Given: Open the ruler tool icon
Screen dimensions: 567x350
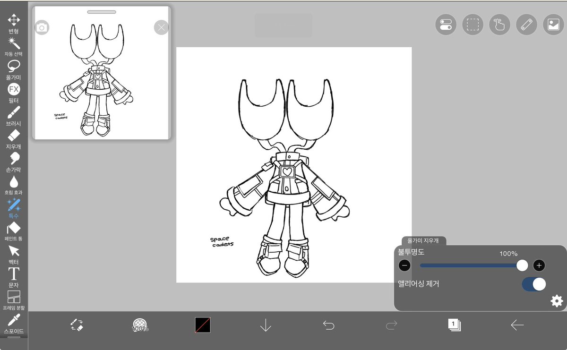Looking at the screenshot, I should 526,25.
